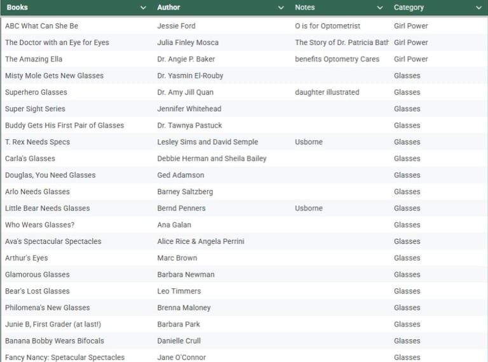488x362 pixels.
Task: Select the 'Superhero Glasses' book cell
Action: tap(36, 92)
